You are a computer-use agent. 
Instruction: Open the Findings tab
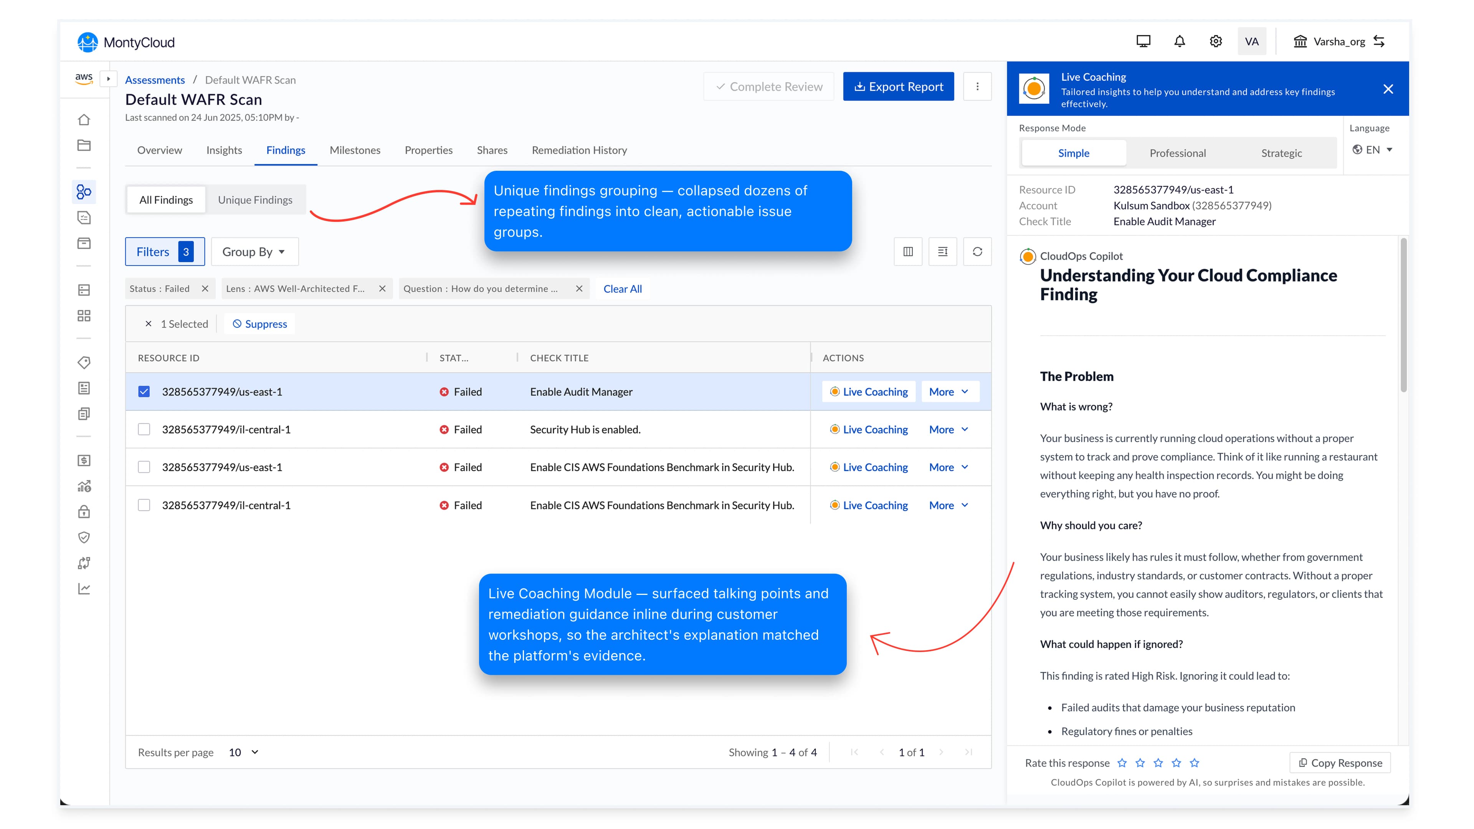286,150
